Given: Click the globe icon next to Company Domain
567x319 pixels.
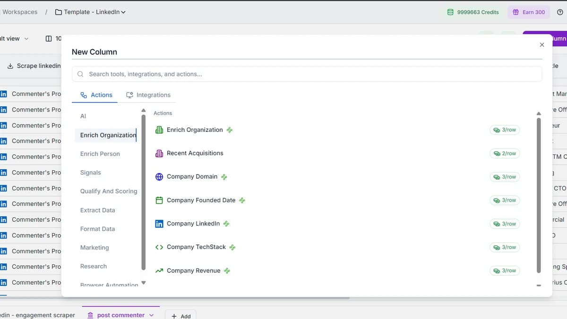Looking at the screenshot, I should tap(159, 176).
